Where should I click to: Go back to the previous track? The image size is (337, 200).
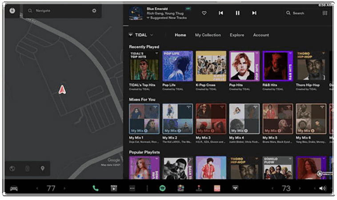click(x=221, y=13)
